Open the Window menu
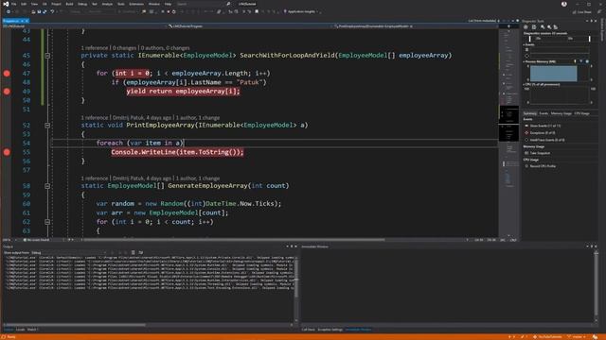Image resolution: width=606 pixels, height=340 pixels. point(153,4)
